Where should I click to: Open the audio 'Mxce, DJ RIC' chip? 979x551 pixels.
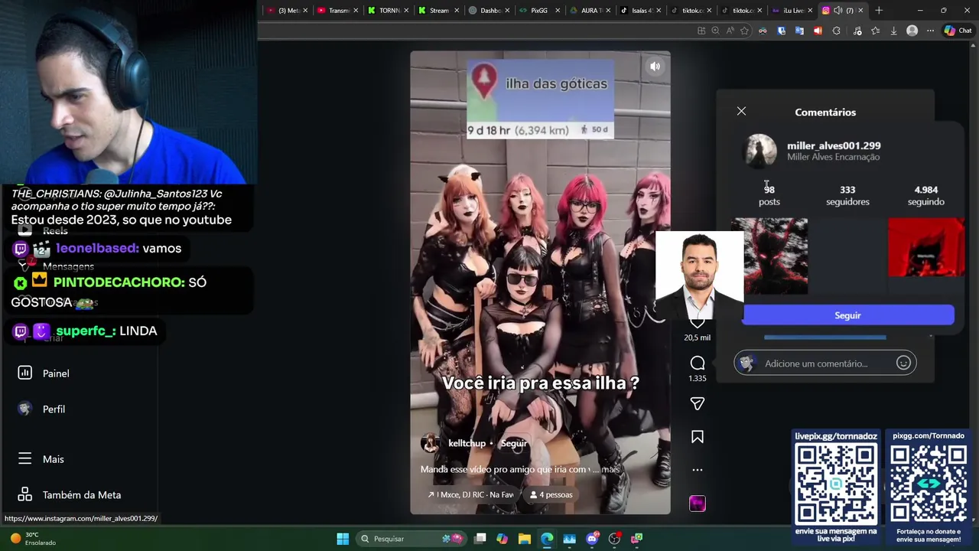(470, 494)
